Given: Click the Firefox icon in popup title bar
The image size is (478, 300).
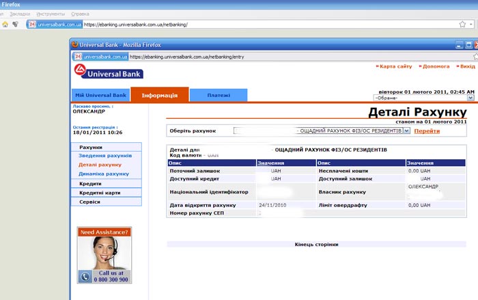Looking at the screenshot, I should point(74,44).
